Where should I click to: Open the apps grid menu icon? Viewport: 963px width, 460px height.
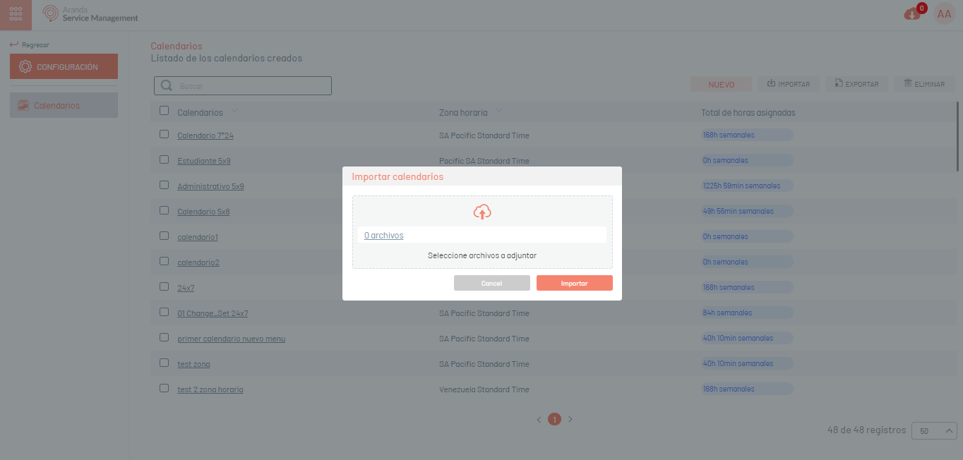coord(16,15)
